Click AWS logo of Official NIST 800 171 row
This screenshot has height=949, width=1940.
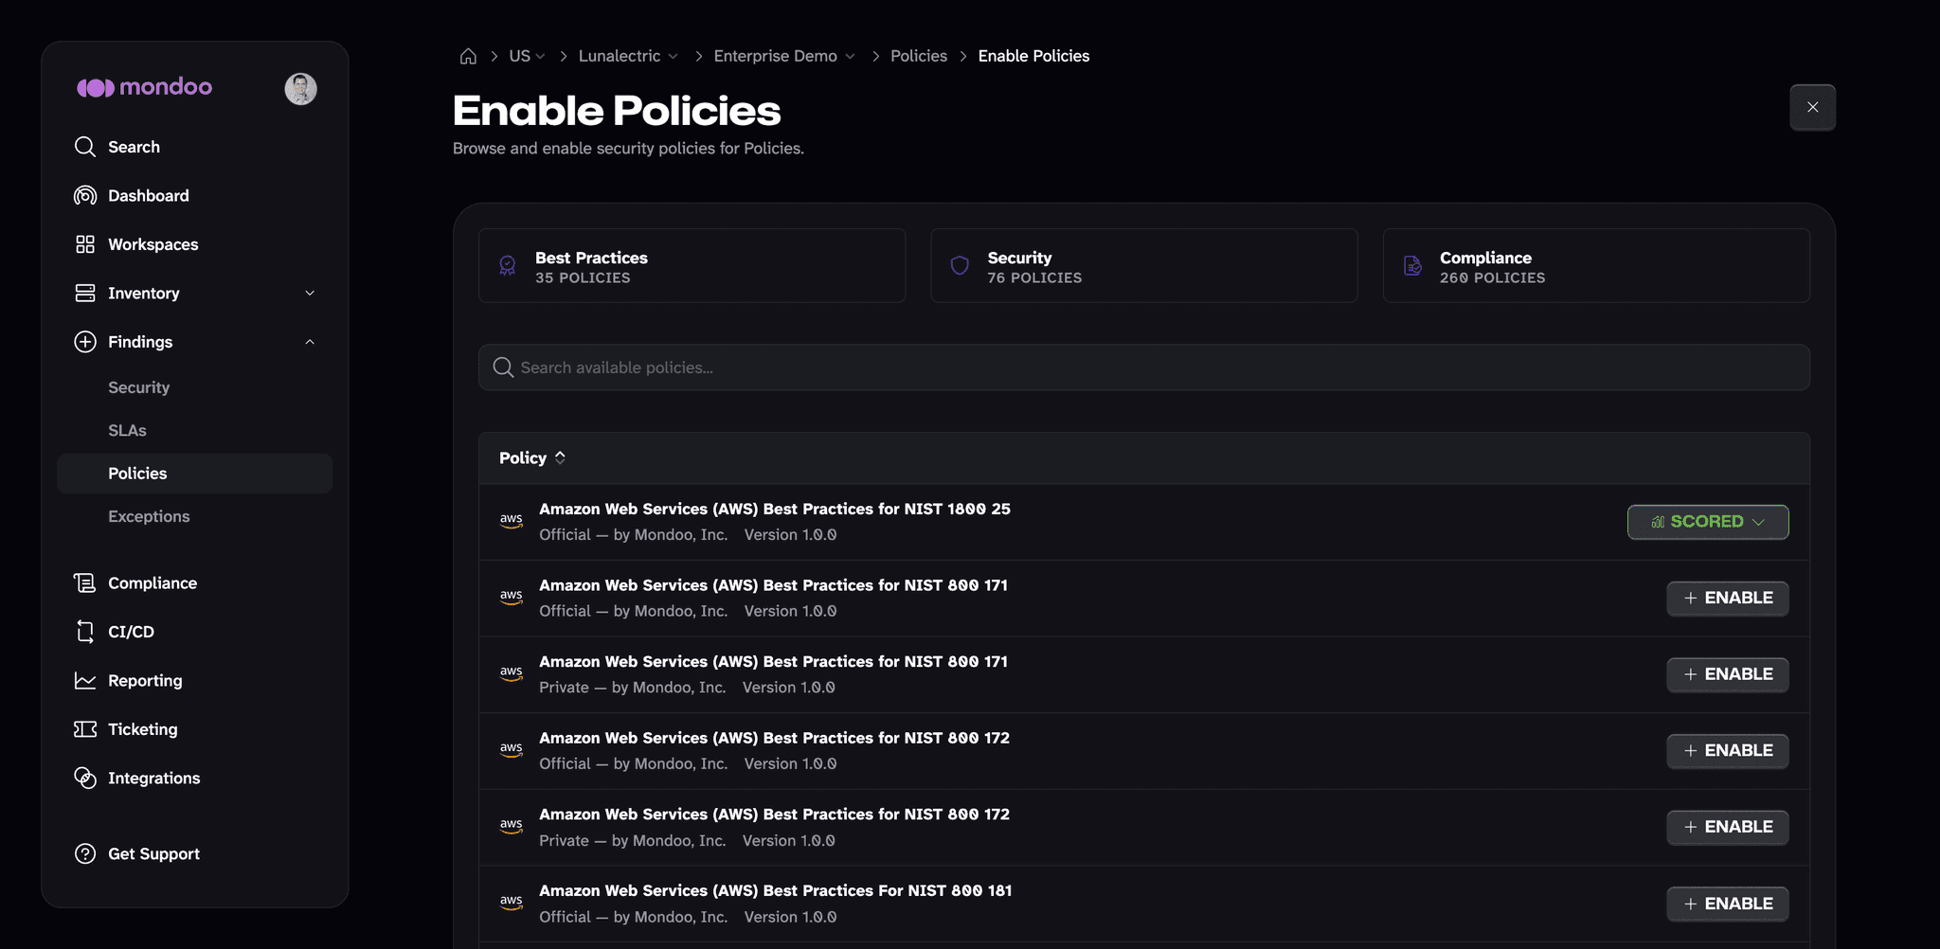(x=512, y=598)
